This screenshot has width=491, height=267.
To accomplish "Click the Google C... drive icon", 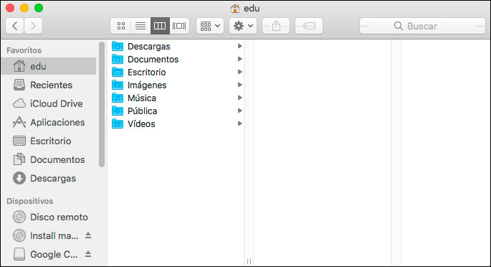I will pos(19,255).
